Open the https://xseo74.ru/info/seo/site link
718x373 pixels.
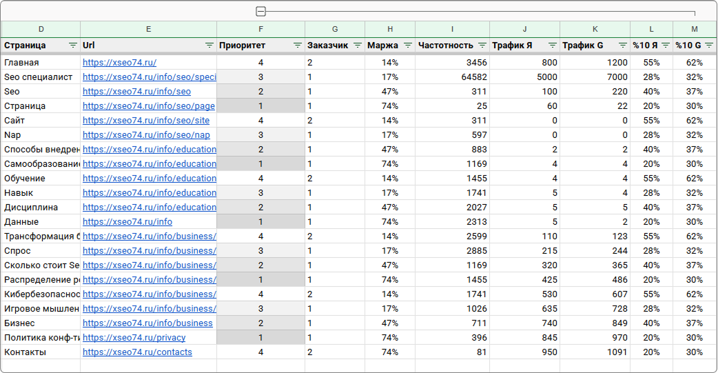click(x=146, y=121)
